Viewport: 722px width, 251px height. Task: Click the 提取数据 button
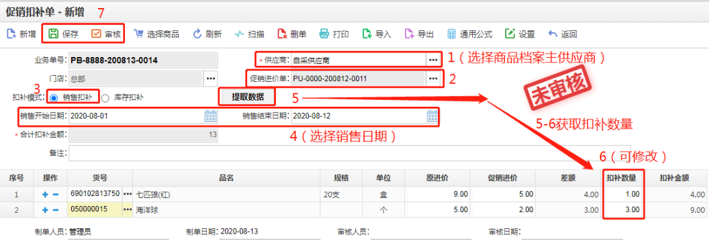[x=248, y=97]
